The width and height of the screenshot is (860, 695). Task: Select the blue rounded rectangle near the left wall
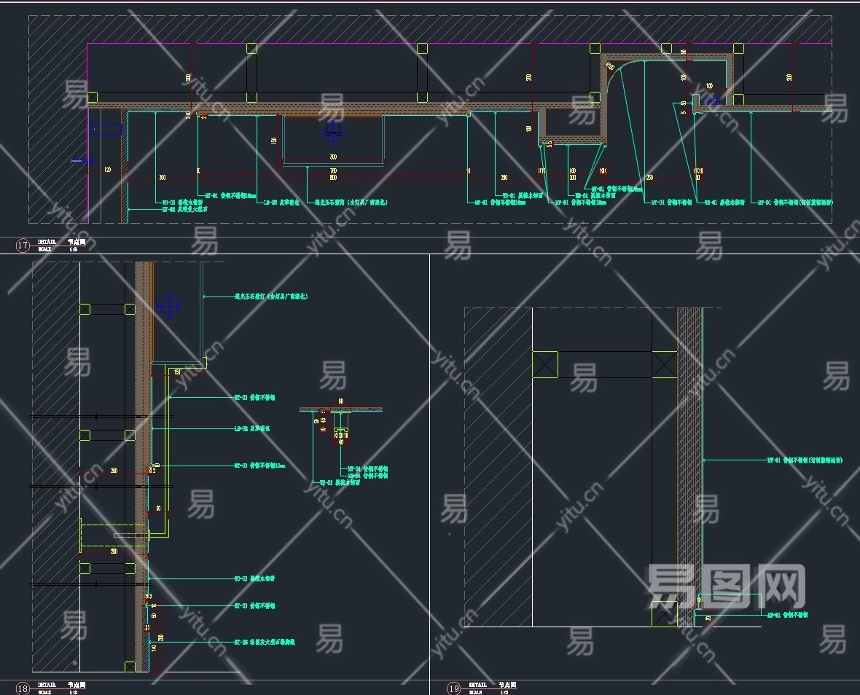(x=106, y=130)
